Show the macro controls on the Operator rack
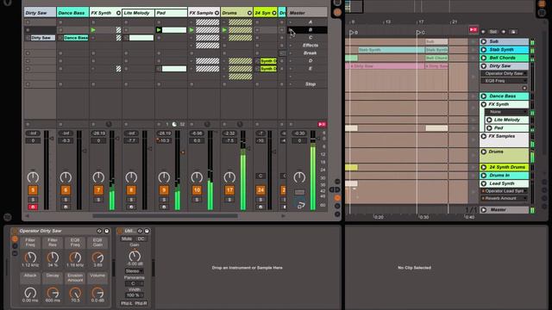Viewport: 552px width, 310px height. (15, 239)
